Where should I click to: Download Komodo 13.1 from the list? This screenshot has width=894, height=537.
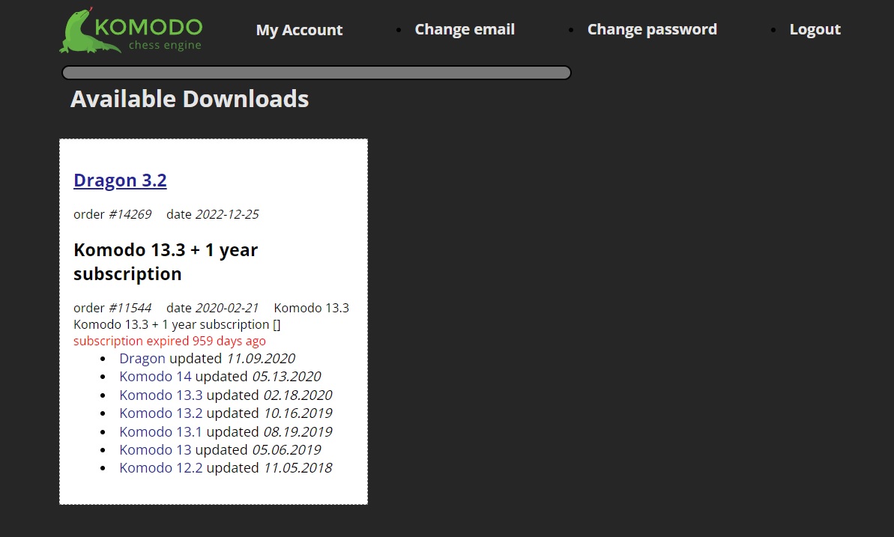(x=161, y=431)
